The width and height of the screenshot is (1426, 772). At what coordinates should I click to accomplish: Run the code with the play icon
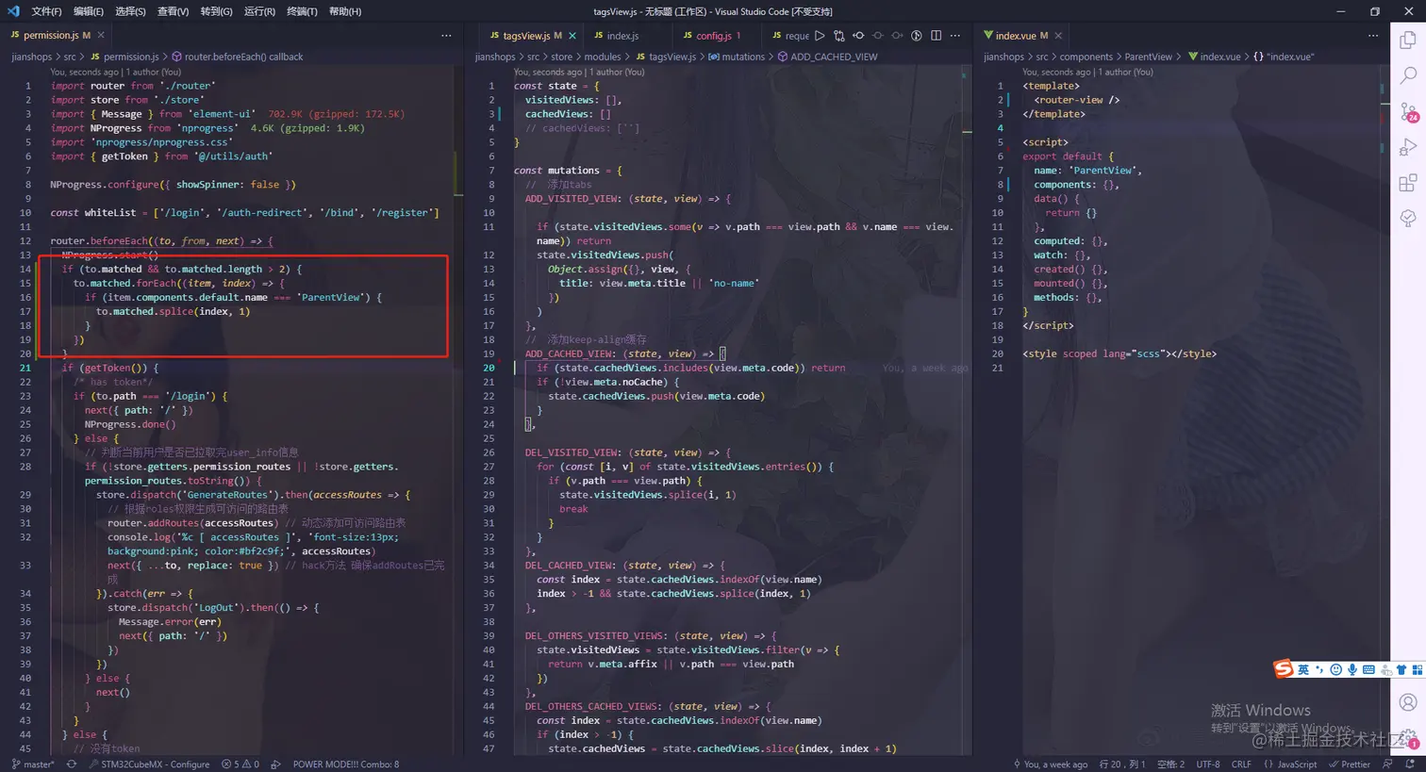click(820, 36)
